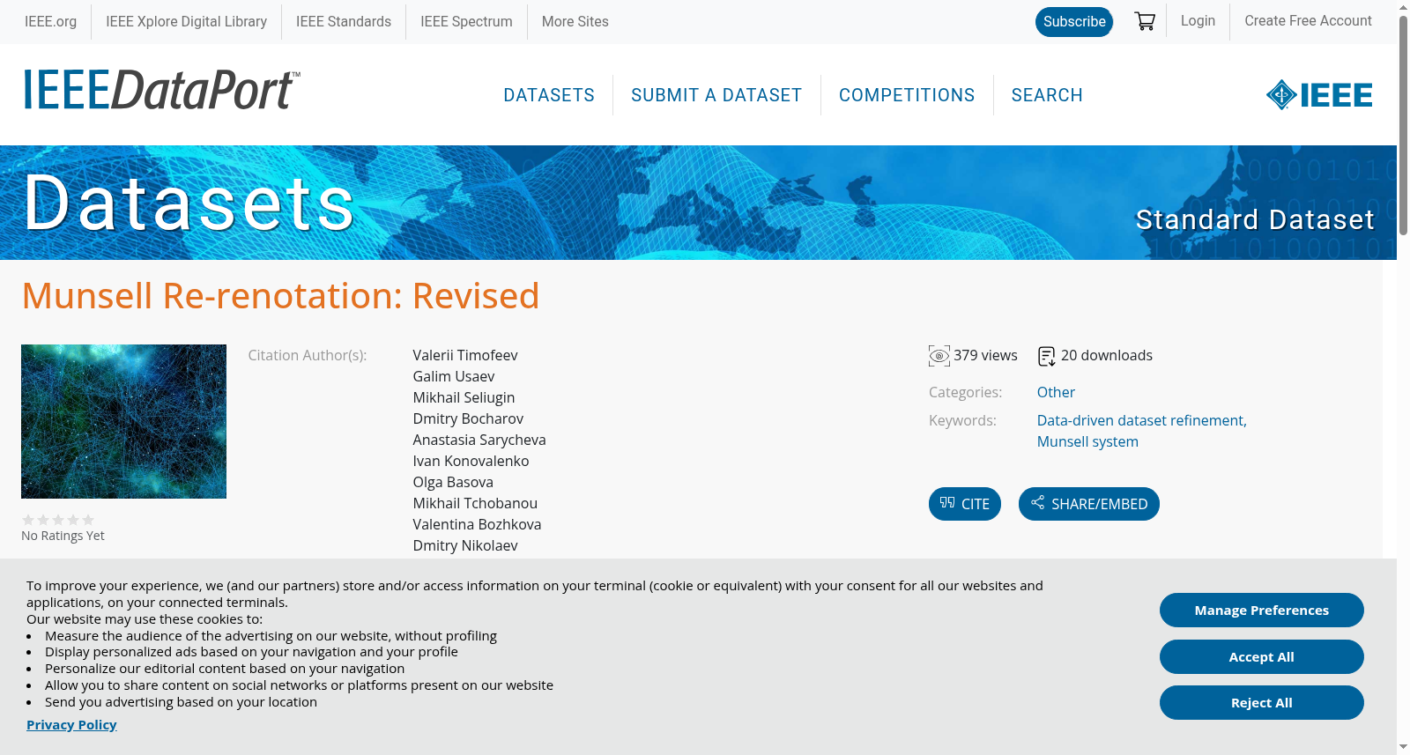
Task: Open the DATASETS menu item
Action: [x=549, y=95]
